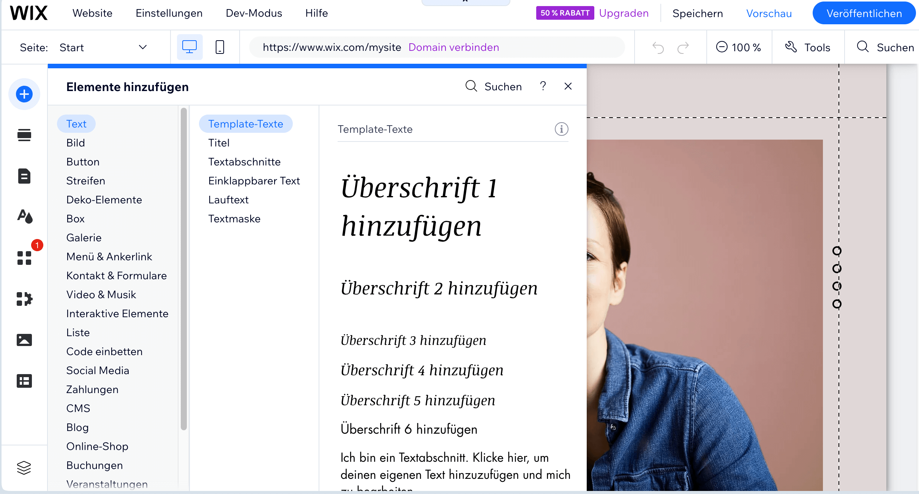Open the Pages & Menu document icon
Viewport: 919px width, 494px height.
point(24,176)
